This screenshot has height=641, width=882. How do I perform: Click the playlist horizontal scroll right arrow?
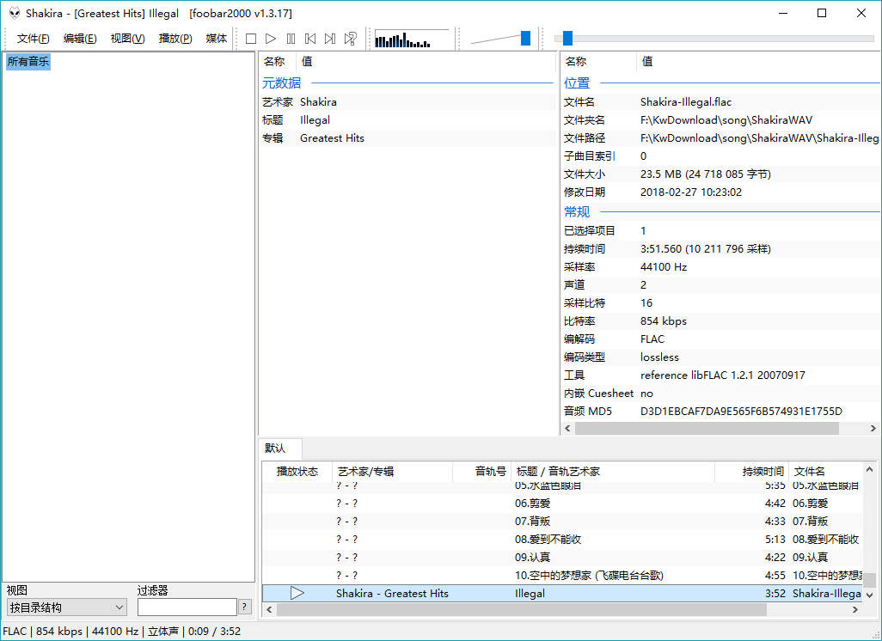point(855,609)
